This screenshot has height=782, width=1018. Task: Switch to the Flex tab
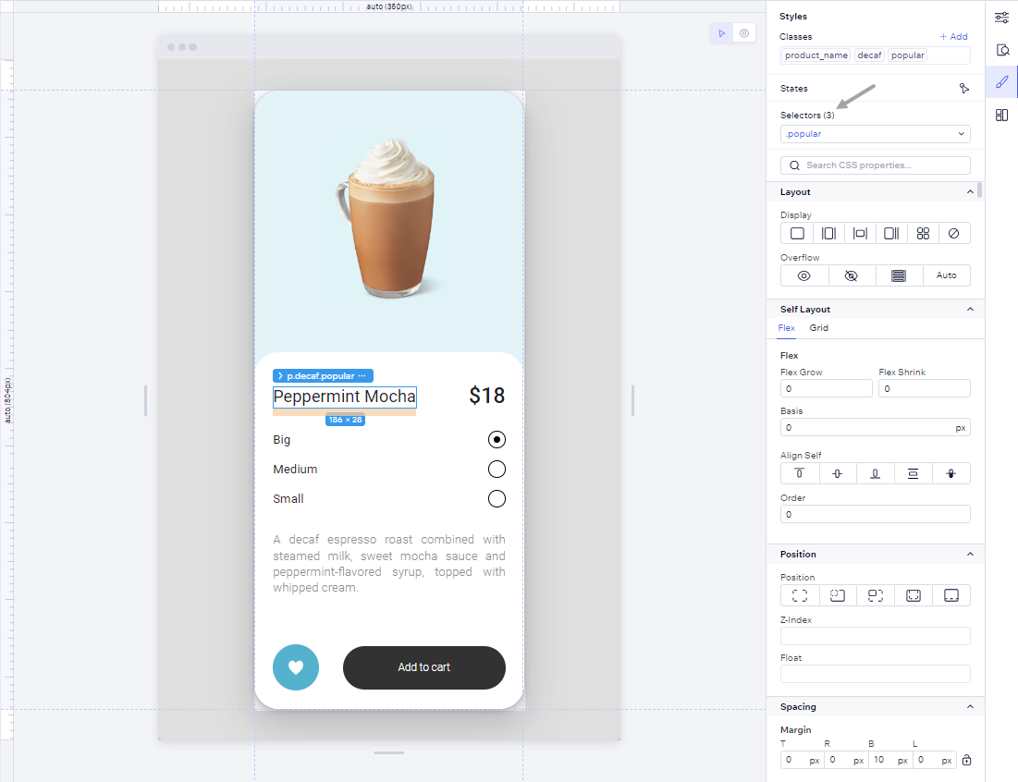786,328
